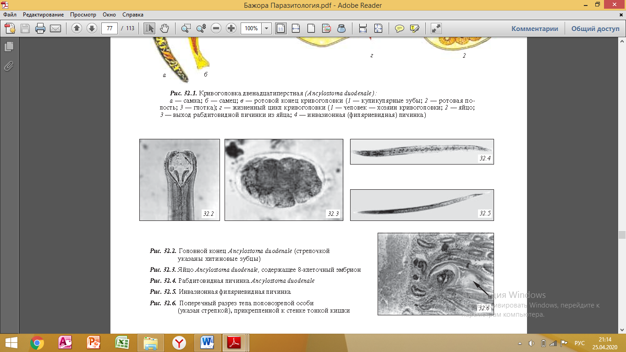The image size is (626, 352).
Task: Open Microsoft Access from taskbar
Action: click(x=65, y=343)
